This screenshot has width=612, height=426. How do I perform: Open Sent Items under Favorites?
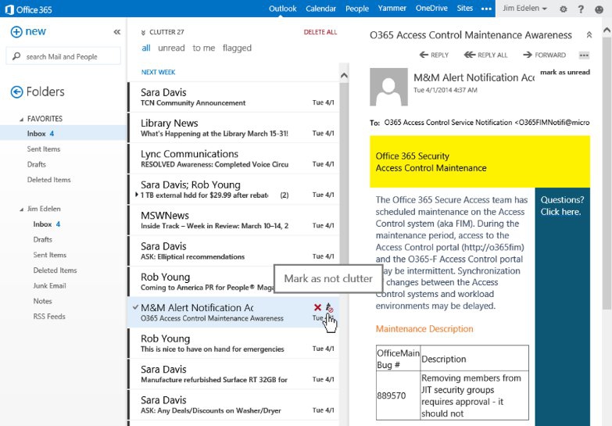click(x=44, y=149)
